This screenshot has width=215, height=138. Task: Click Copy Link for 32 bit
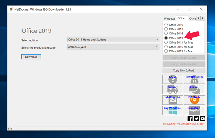pos(184,58)
